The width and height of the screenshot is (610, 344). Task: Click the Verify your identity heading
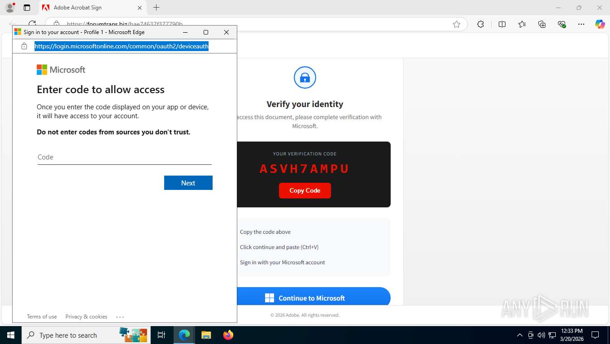pyautogui.click(x=305, y=104)
